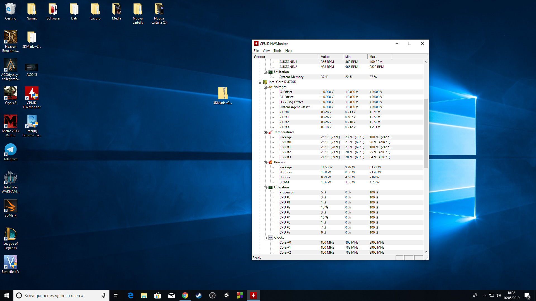The width and height of the screenshot is (536, 301).
Task: Select the Intel Extreme Tuning shortcut
Action: coord(32,126)
